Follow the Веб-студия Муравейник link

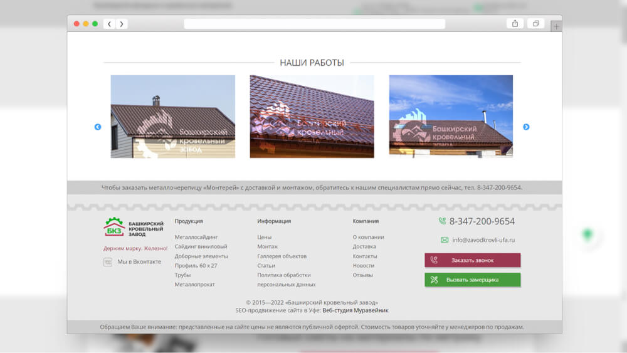coord(355,310)
